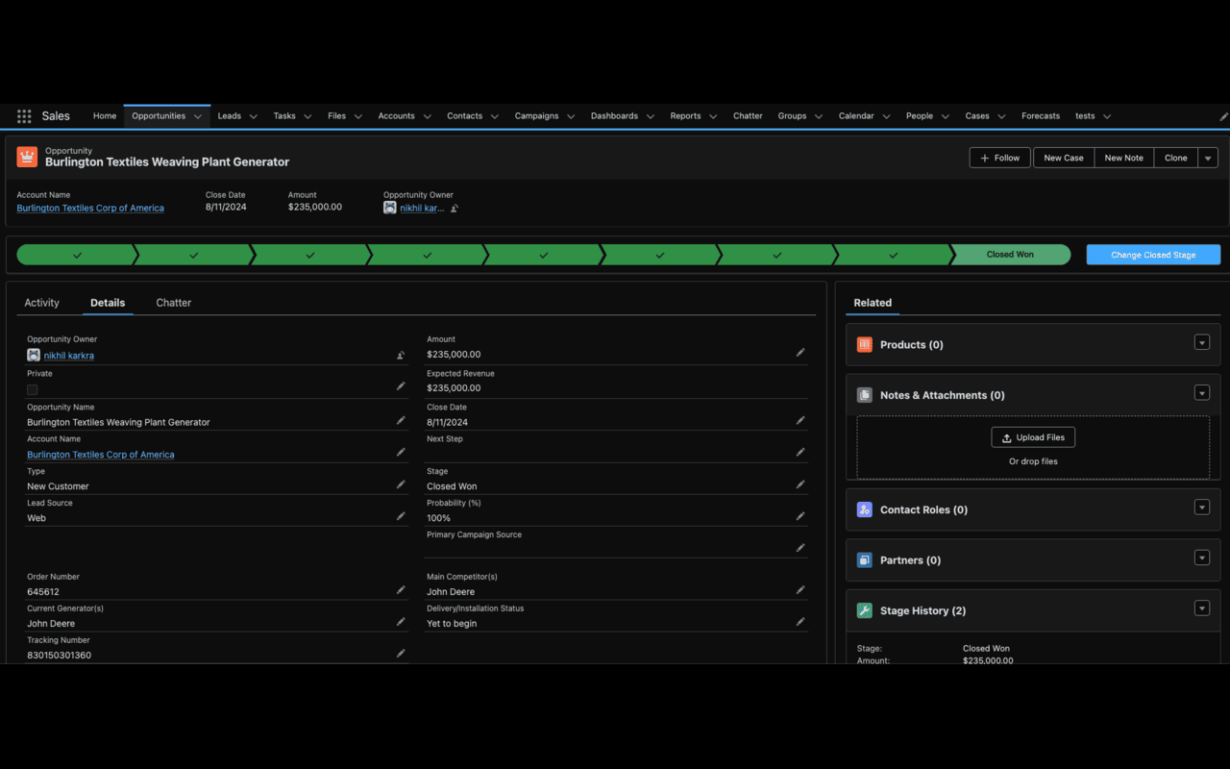Open the App Launcher grid icon
Screen dimensions: 1230x769
click(23, 115)
